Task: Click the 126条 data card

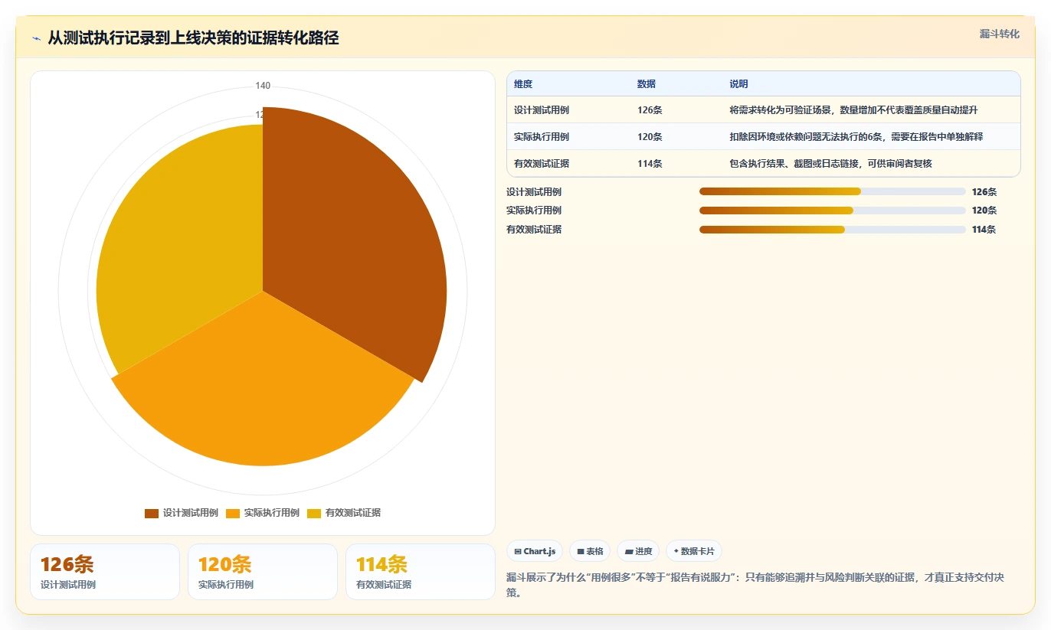Action: coord(105,572)
